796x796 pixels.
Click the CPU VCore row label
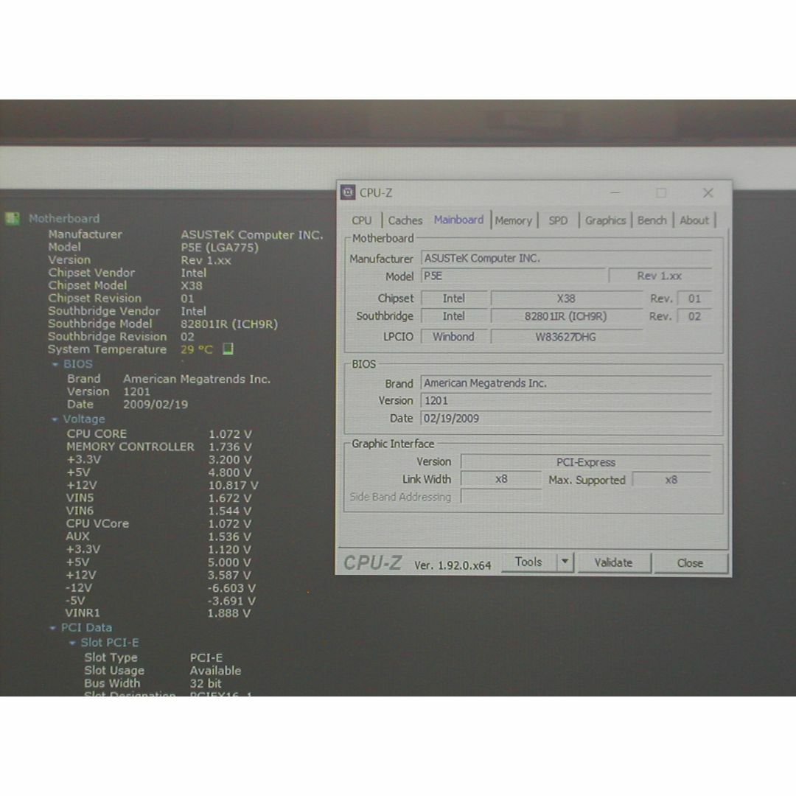[x=97, y=523]
